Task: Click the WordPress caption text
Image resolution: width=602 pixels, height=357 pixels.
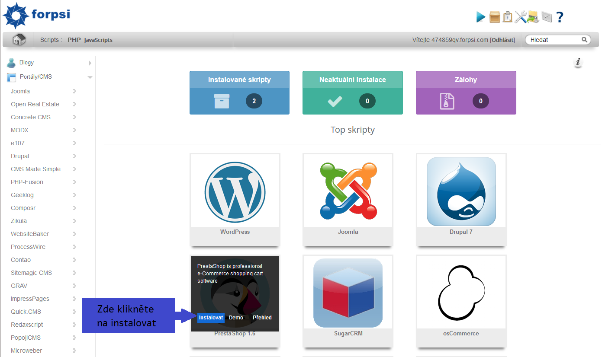Action: click(x=235, y=232)
